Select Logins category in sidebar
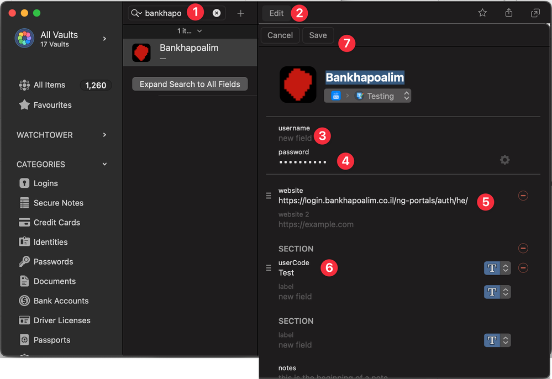 (x=45, y=183)
